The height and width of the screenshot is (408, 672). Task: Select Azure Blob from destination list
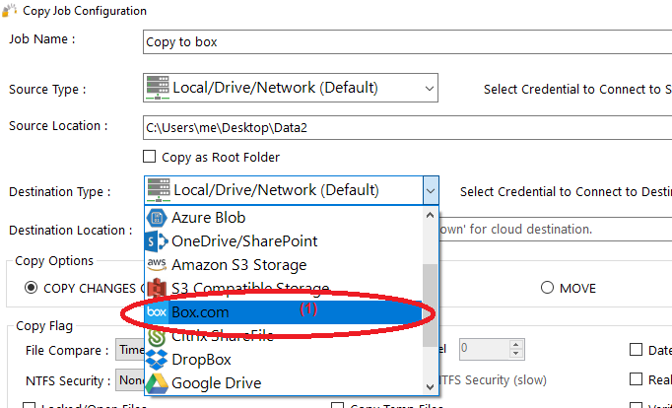click(x=284, y=218)
